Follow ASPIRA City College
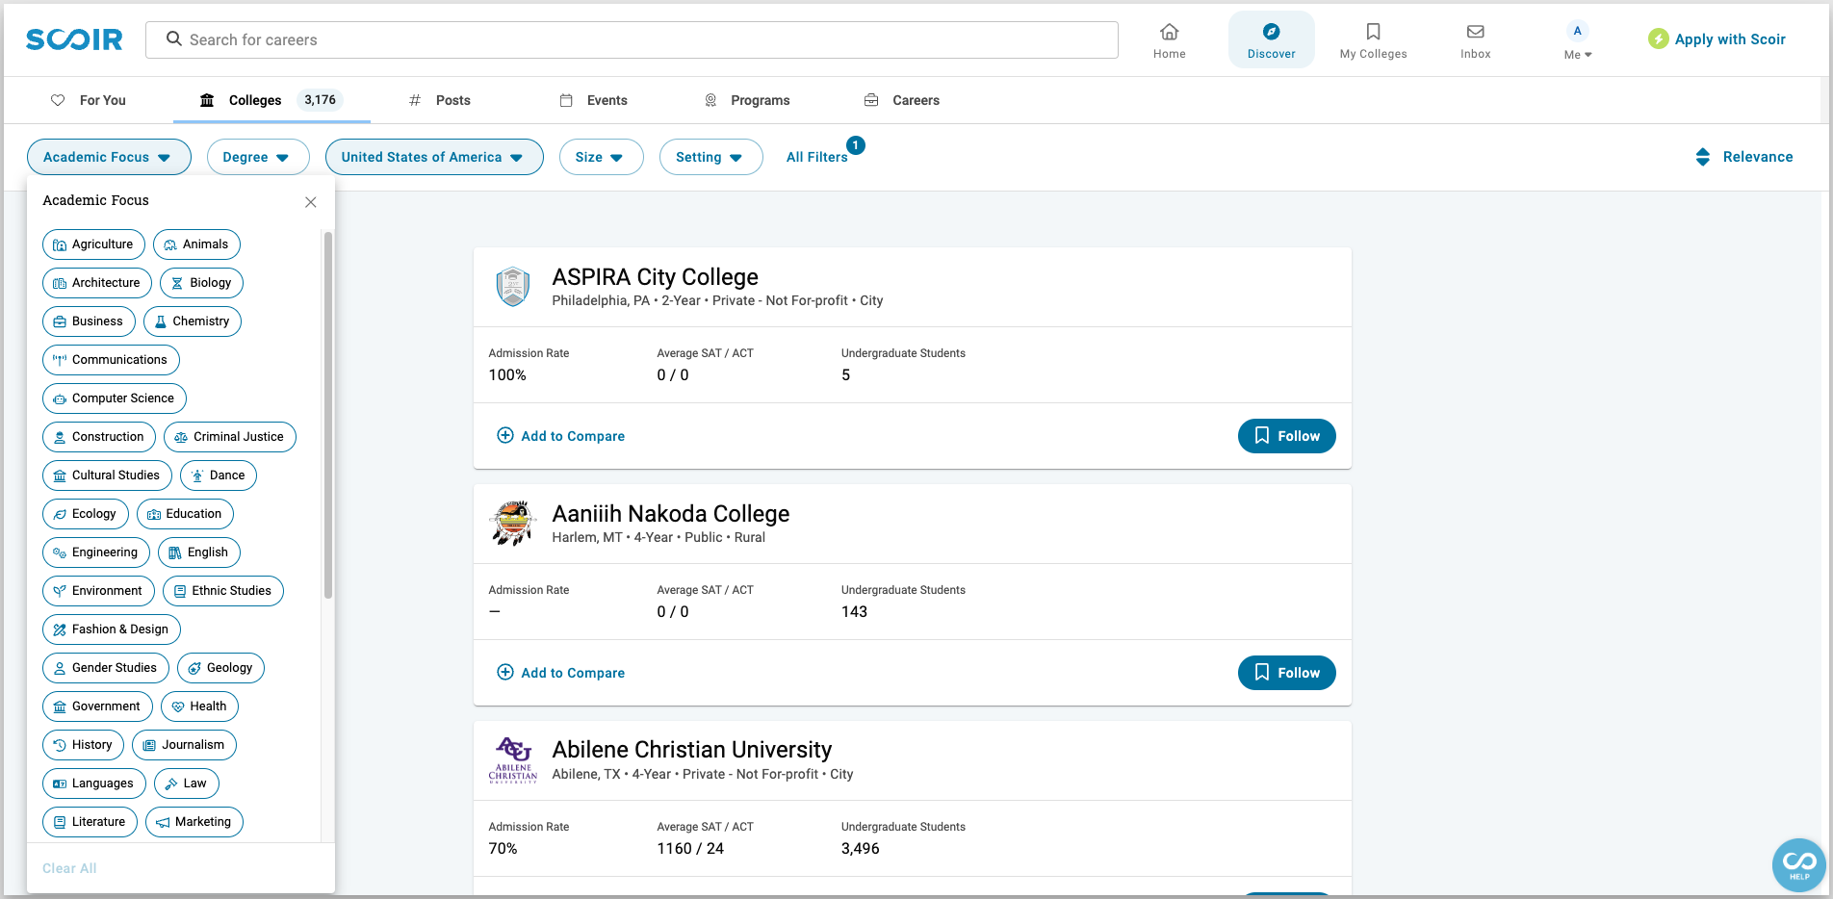Screen dimensions: 1833x899 coord(1286,436)
